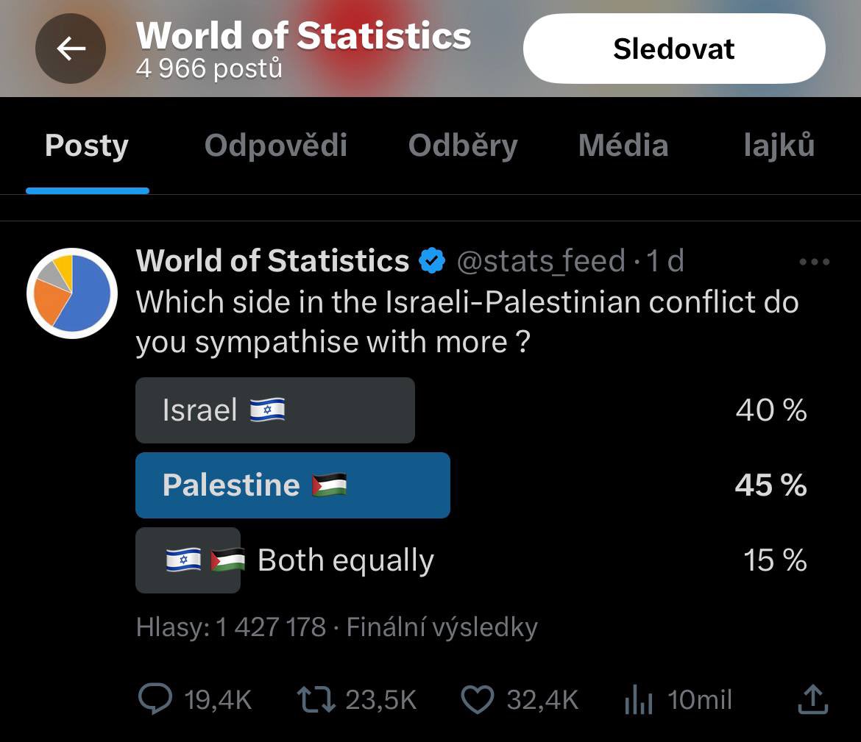Open view analytics bar chart icon
This screenshot has height=742, width=861.
pyautogui.click(x=638, y=700)
